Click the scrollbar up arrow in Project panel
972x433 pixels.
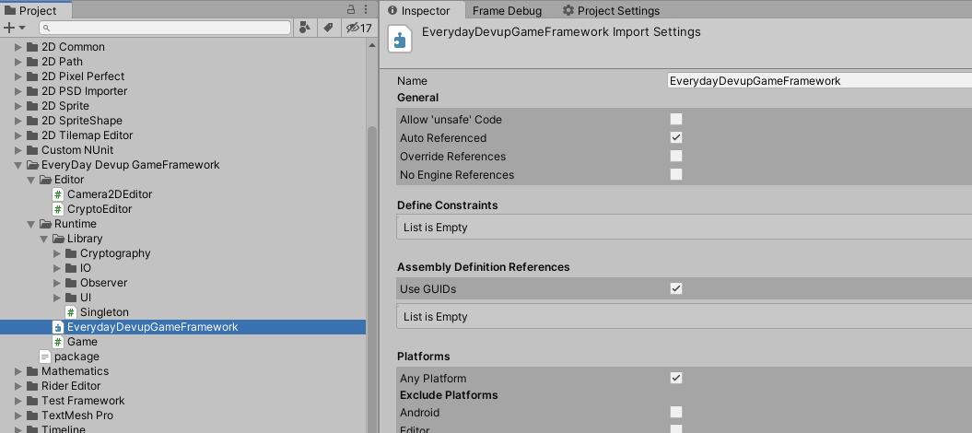[372, 45]
